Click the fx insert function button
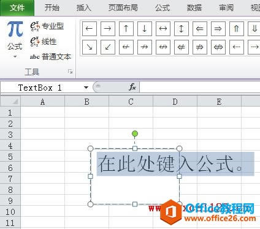The height and width of the screenshot is (229, 260). [132, 87]
